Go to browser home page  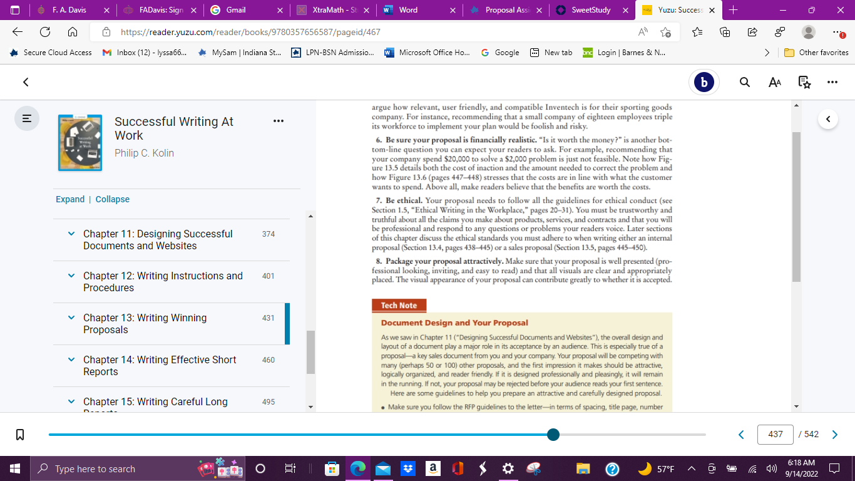pyautogui.click(x=73, y=32)
